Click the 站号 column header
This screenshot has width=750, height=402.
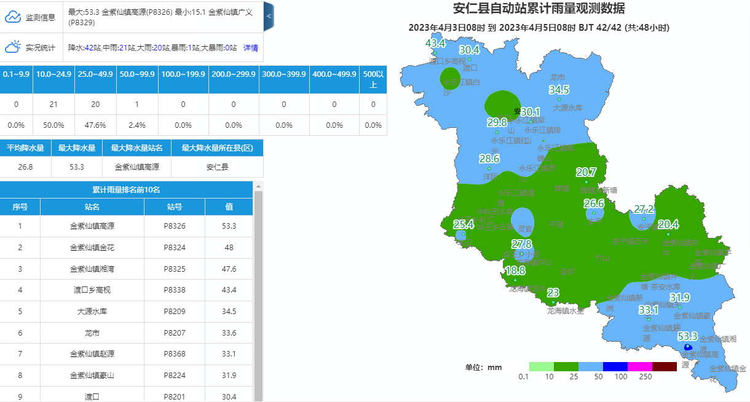pyautogui.click(x=175, y=207)
